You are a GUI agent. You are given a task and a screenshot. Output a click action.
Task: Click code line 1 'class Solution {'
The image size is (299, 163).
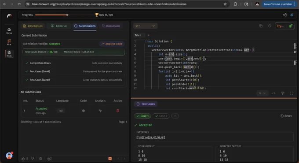point(158,41)
